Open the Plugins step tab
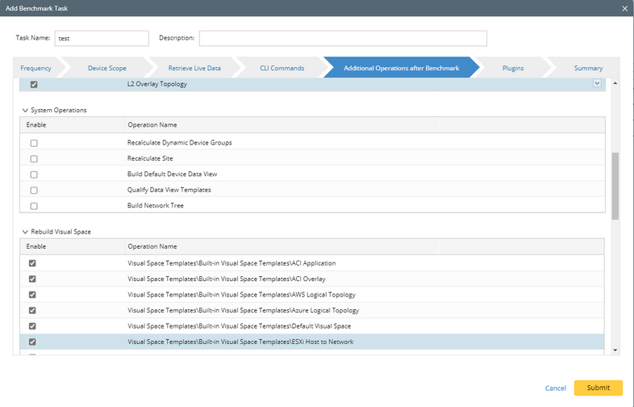 pyautogui.click(x=513, y=68)
